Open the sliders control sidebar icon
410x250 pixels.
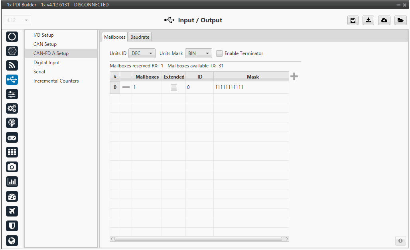[12, 94]
